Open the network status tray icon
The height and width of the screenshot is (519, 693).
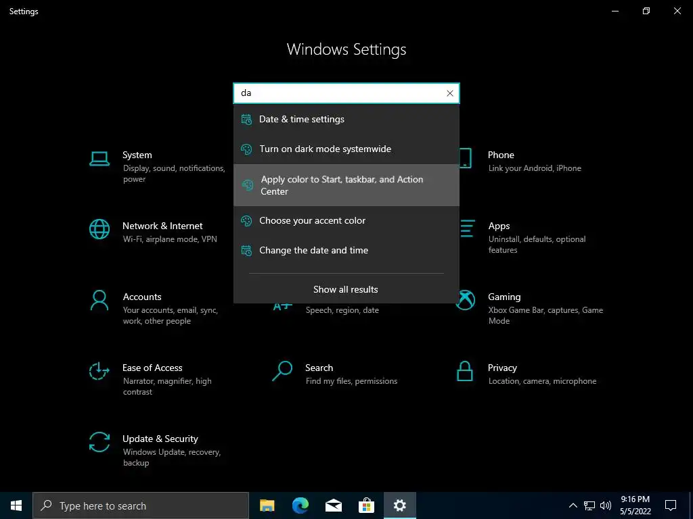(x=589, y=505)
